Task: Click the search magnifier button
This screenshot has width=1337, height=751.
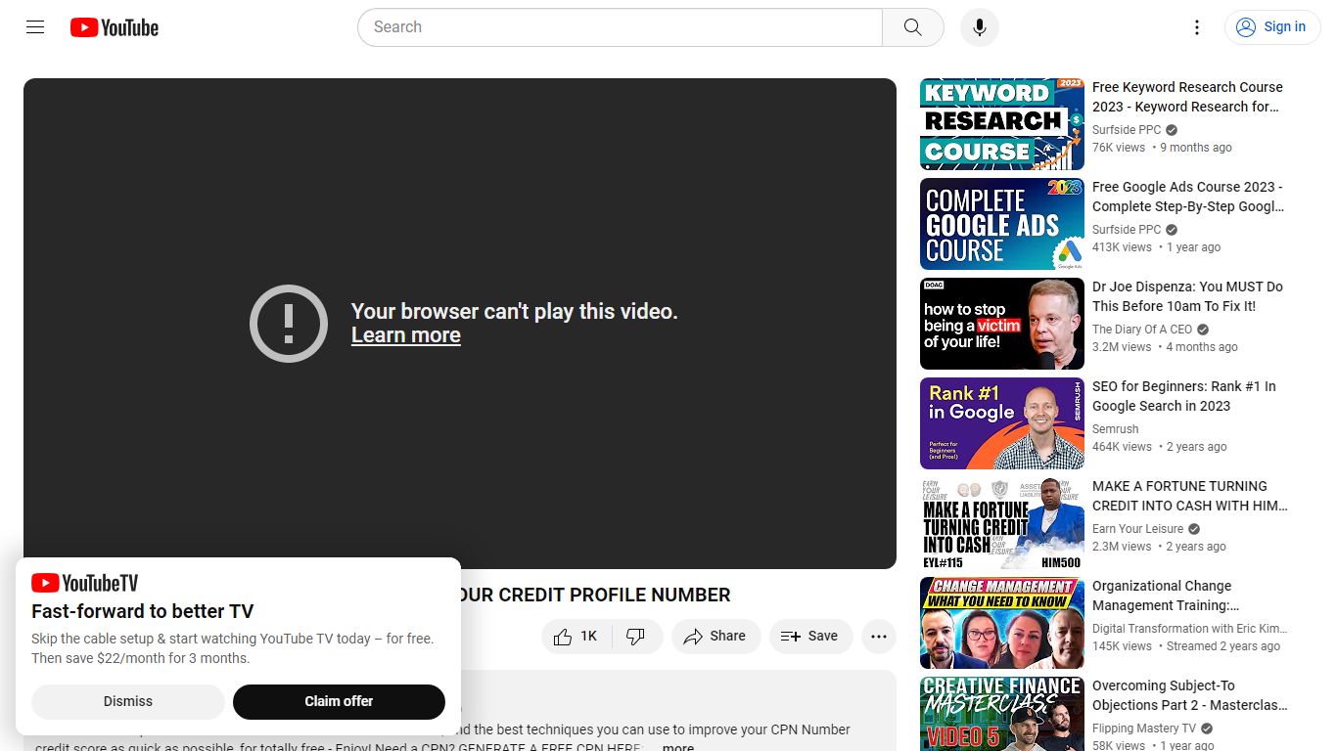Action: pyautogui.click(x=913, y=27)
